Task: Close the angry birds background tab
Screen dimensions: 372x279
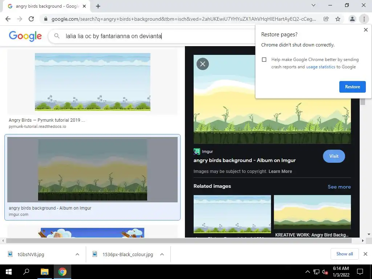Action: pyautogui.click(x=84, y=6)
